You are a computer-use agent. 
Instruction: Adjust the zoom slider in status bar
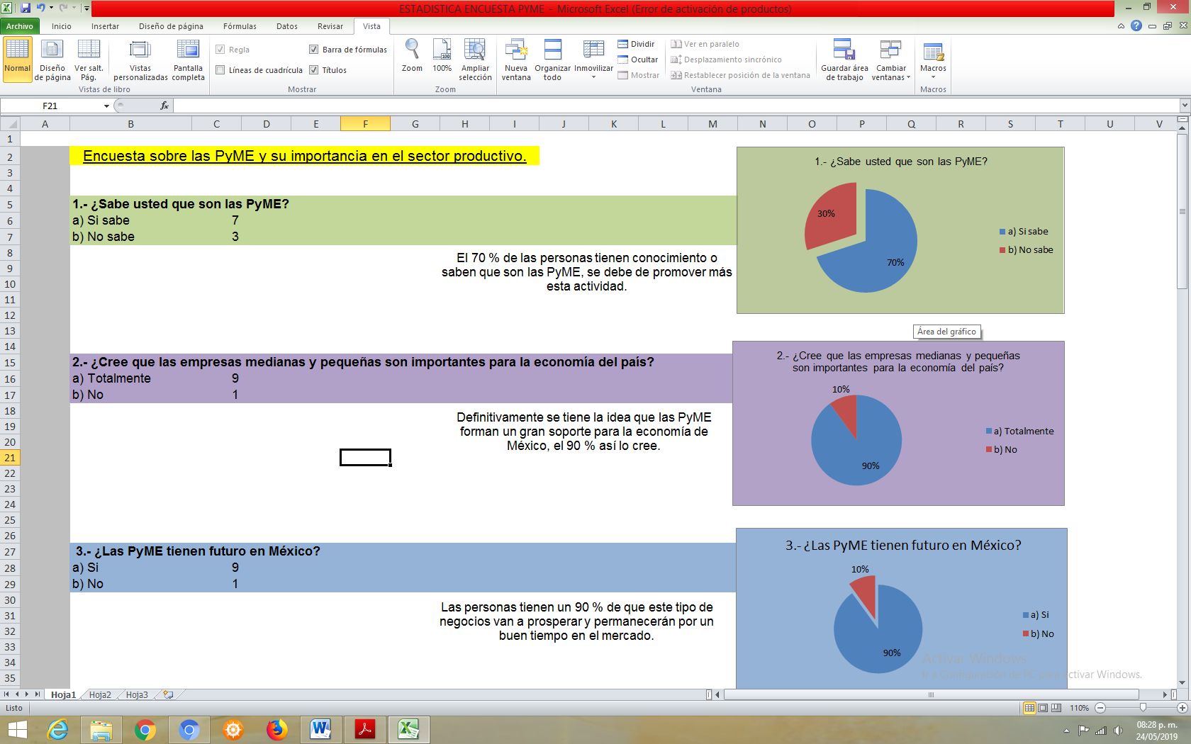click(x=1143, y=708)
